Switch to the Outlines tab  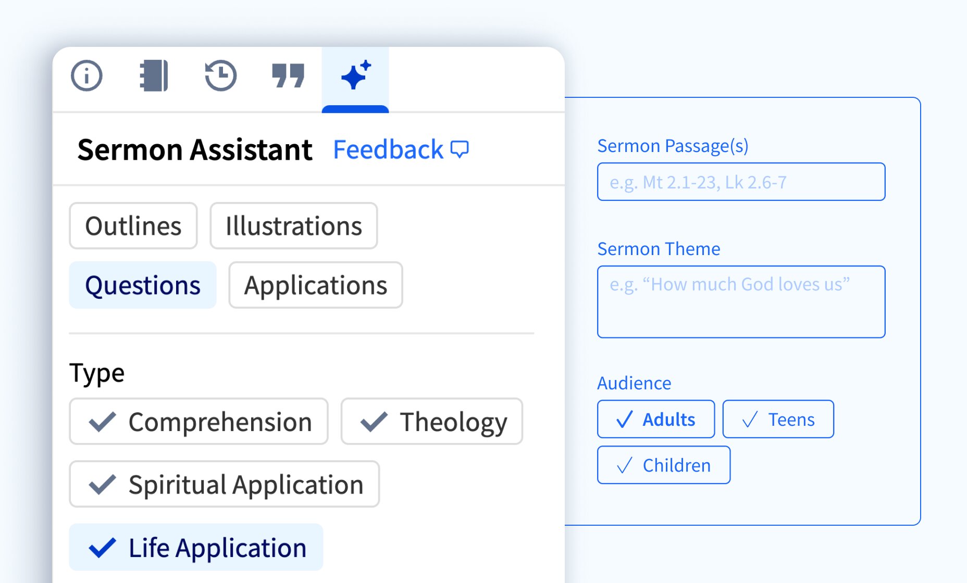pos(133,226)
